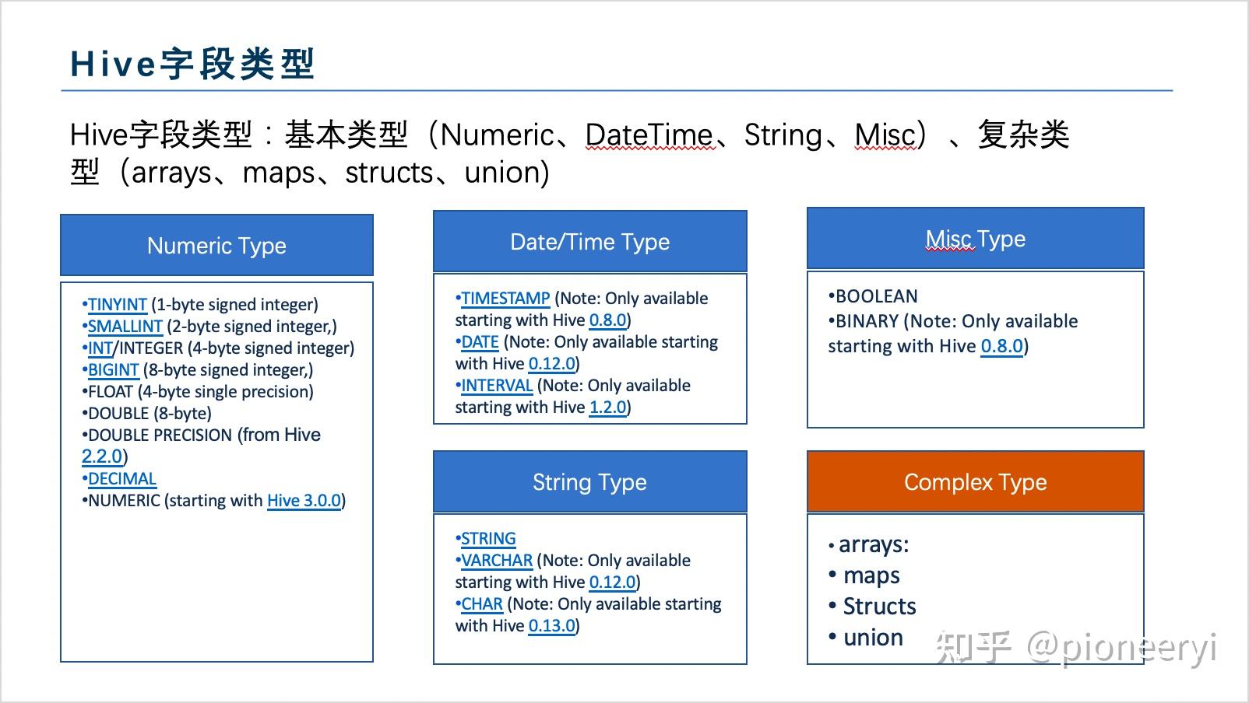Click the INT link in Numeric Type box
The image size is (1249, 703).
100,348
